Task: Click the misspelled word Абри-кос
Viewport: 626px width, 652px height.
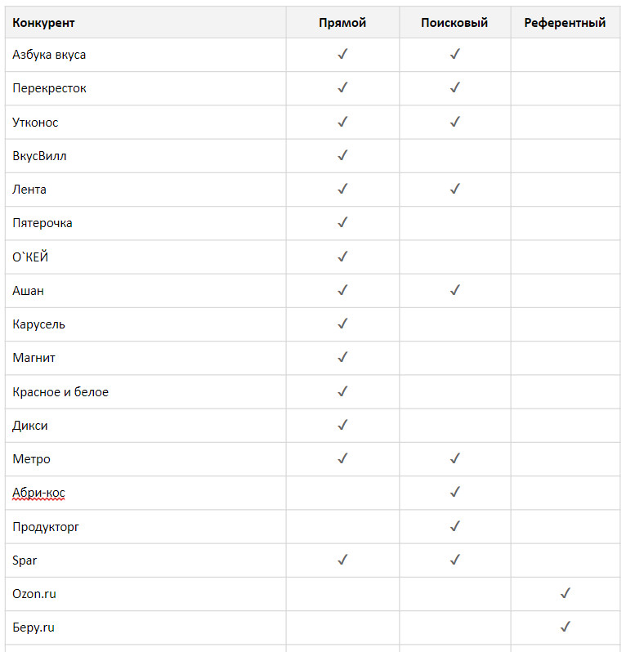Action: point(39,493)
